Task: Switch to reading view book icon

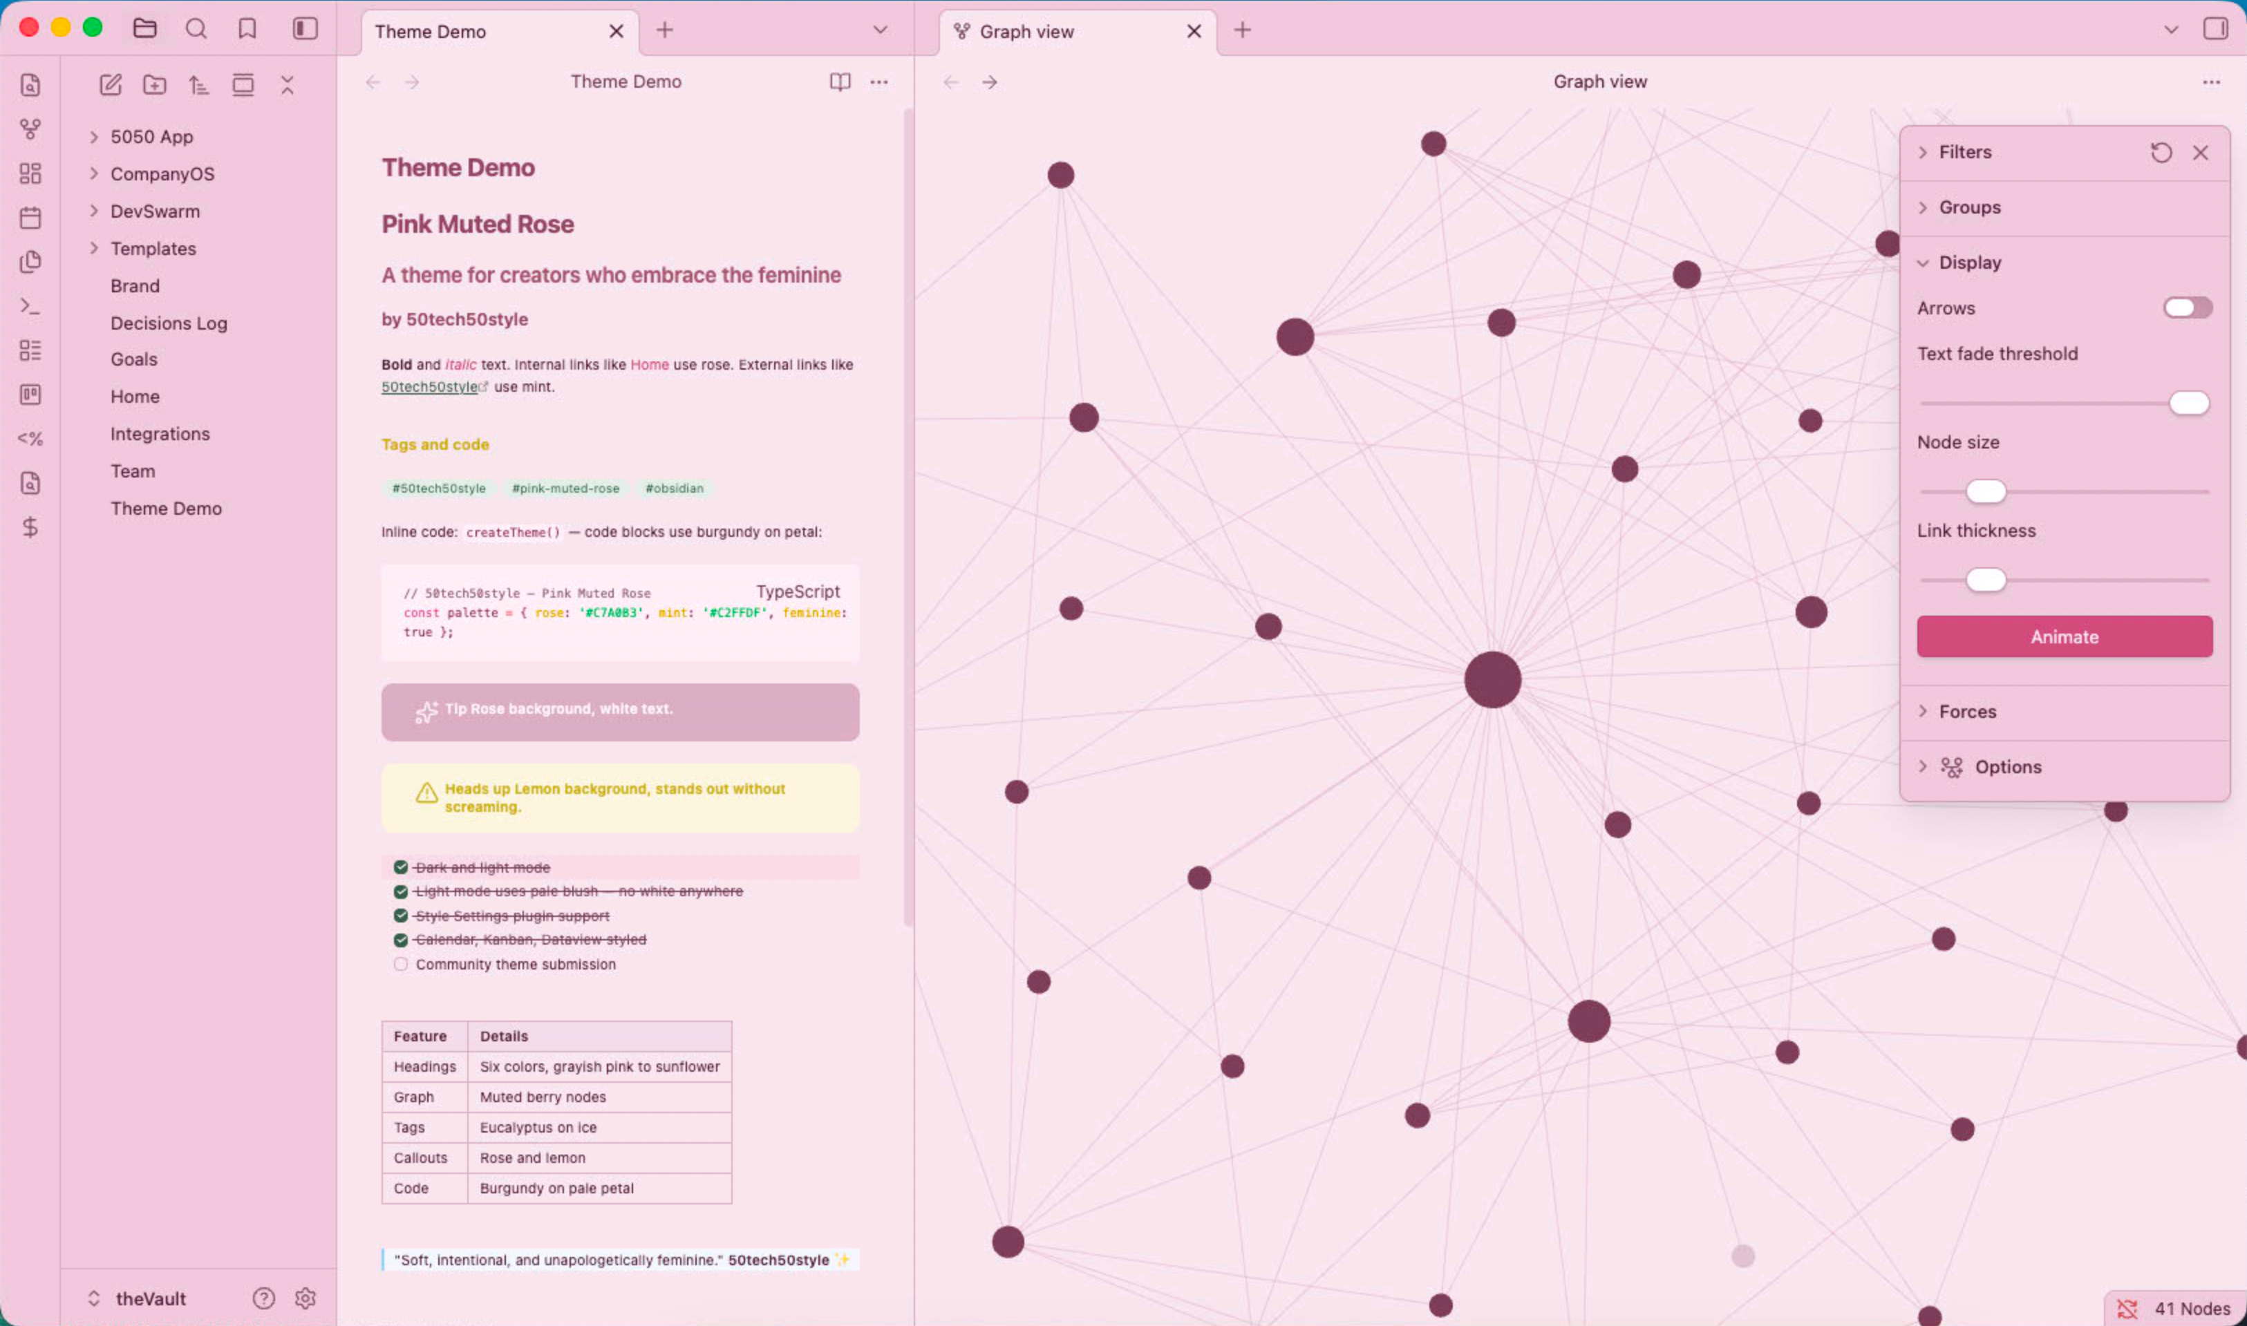Action: [840, 82]
